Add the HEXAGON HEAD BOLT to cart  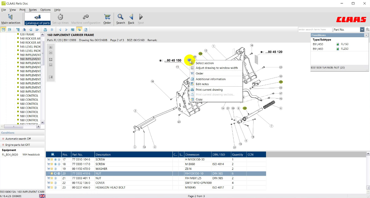[x=49, y=188]
